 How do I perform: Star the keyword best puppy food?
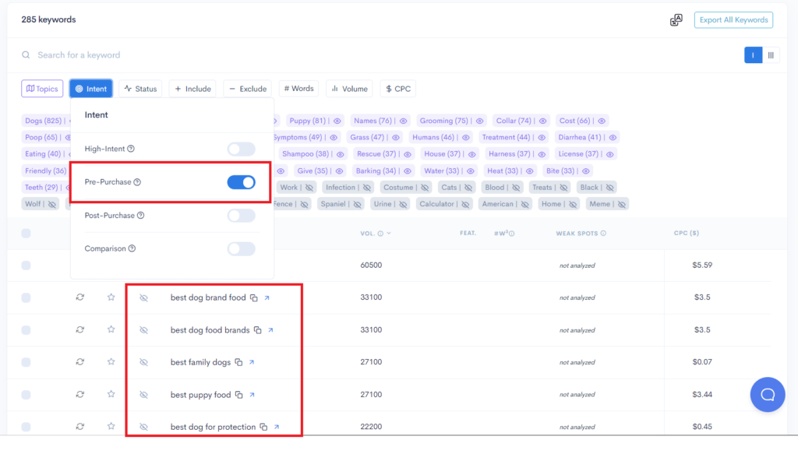(x=110, y=394)
